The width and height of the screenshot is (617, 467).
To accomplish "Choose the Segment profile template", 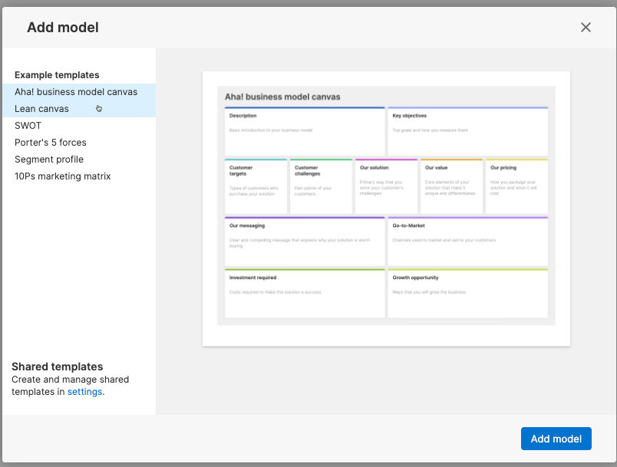I will (79, 160).
